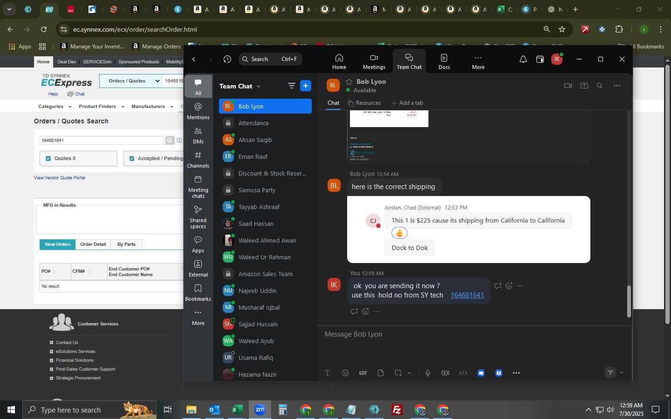671x419 pixels.
Task: Insert code snippet in composer
Action: pos(463,373)
